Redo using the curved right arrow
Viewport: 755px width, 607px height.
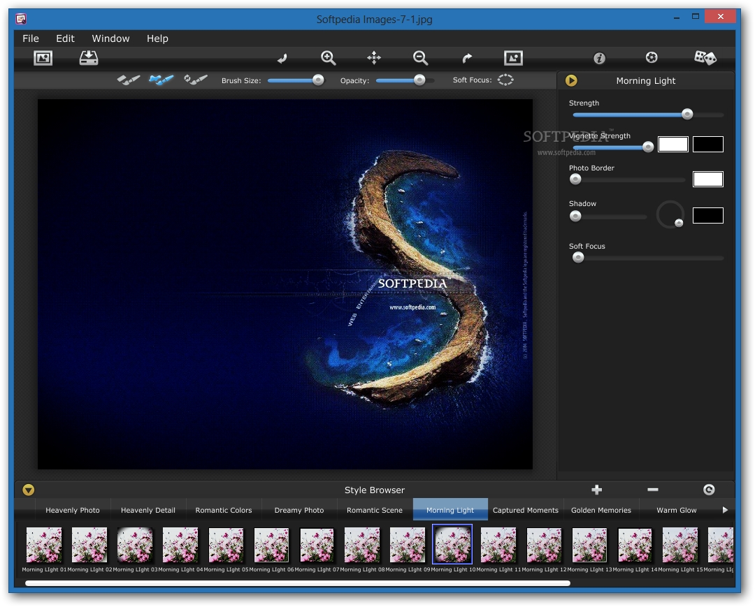[466, 58]
